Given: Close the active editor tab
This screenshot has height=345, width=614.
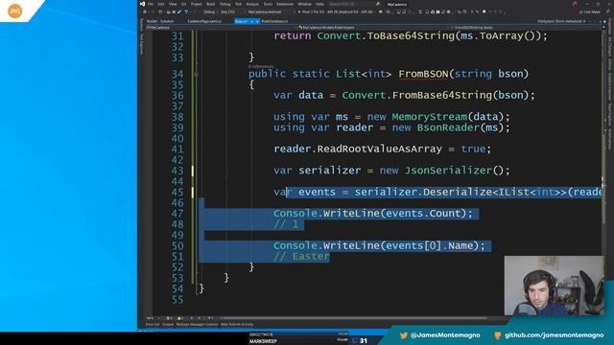Looking at the screenshot, I should [x=257, y=21].
